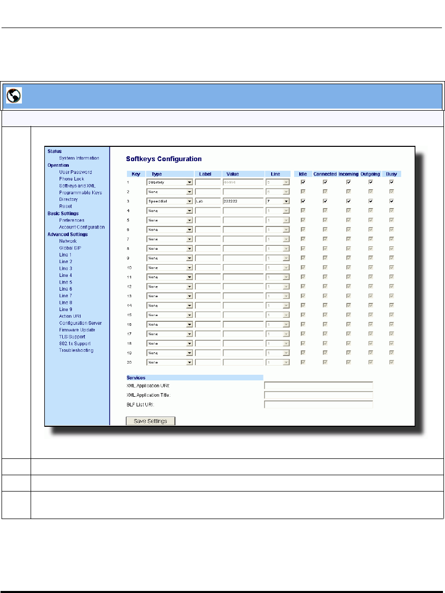Viewport: 445px width, 593px height.
Task: Open Programmable Keys page
Action: pos(81,193)
